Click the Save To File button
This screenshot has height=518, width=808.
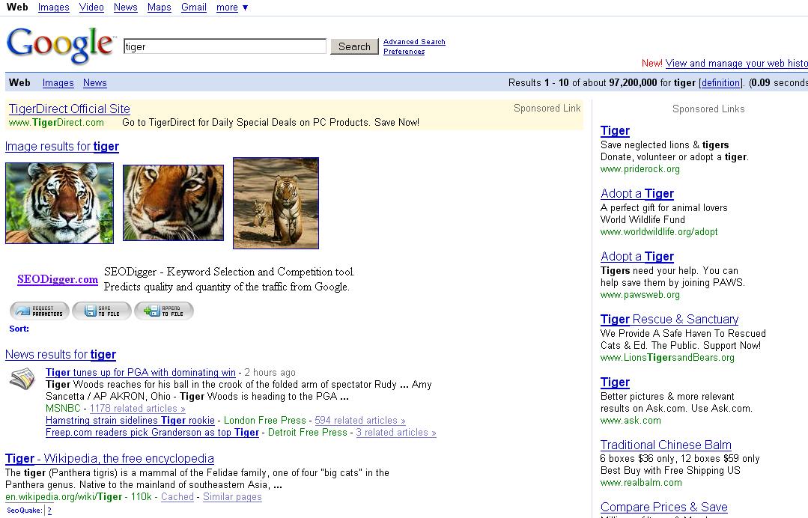tap(102, 311)
